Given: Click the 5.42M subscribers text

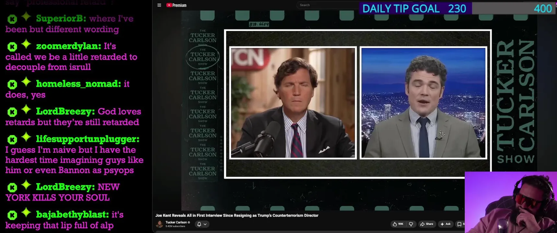Looking at the screenshot, I should click(x=175, y=226).
